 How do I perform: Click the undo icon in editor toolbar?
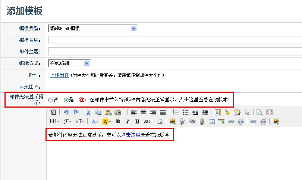click(66, 112)
